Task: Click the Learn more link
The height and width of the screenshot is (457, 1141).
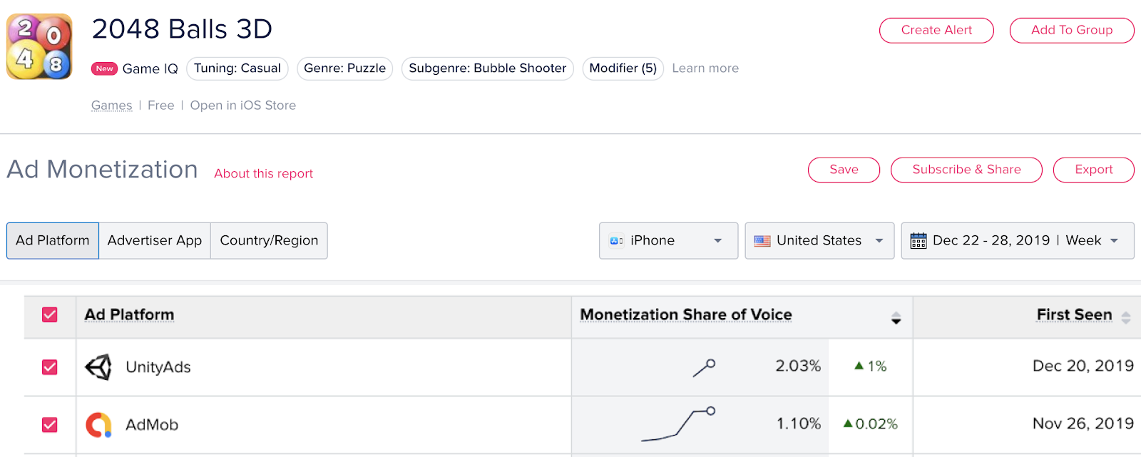Action: point(705,68)
